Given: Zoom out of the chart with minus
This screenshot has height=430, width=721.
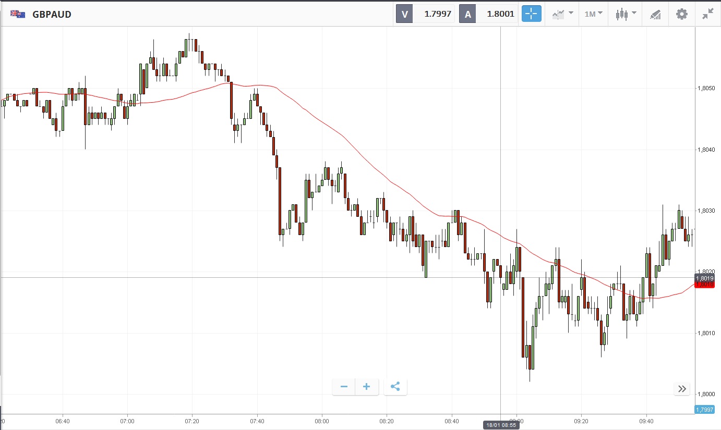Looking at the screenshot, I should [x=344, y=387].
